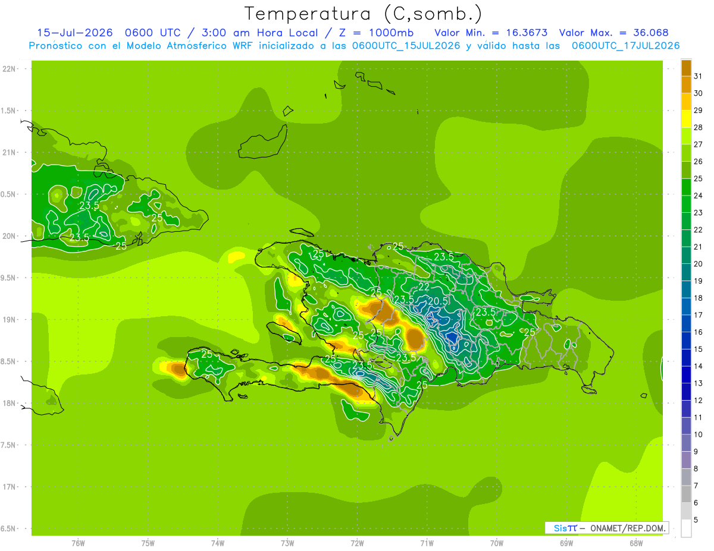This screenshot has width=714, height=551.
Task: Click the "75W" longitude axis label
Action: coord(148,543)
